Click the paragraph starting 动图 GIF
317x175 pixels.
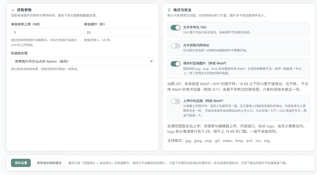tap(238, 87)
